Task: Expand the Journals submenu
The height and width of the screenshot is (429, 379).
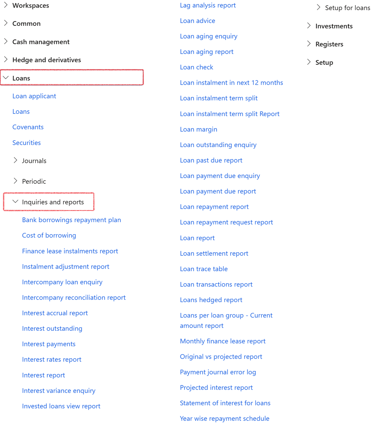Action: coord(15,160)
